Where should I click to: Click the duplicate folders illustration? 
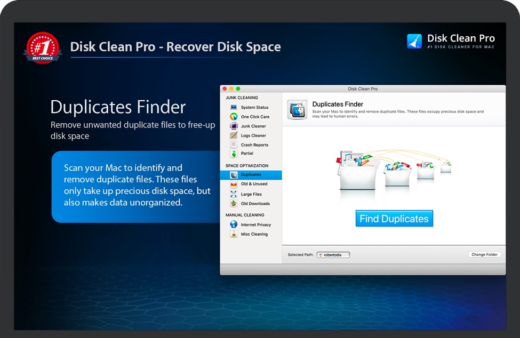tap(394, 168)
